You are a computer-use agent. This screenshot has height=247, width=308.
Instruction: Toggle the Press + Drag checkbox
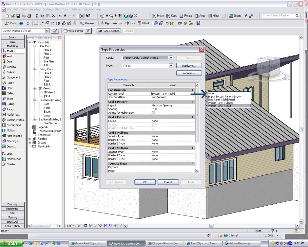[66, 31]
